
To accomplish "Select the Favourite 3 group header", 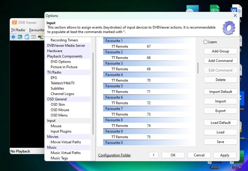I will pyautogui.click(x=146, y=63).
